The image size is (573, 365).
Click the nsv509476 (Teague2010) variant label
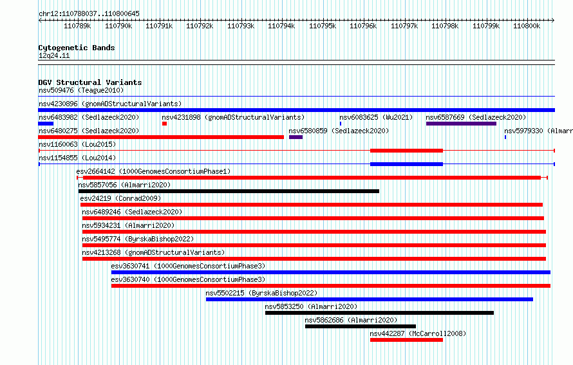81,90
